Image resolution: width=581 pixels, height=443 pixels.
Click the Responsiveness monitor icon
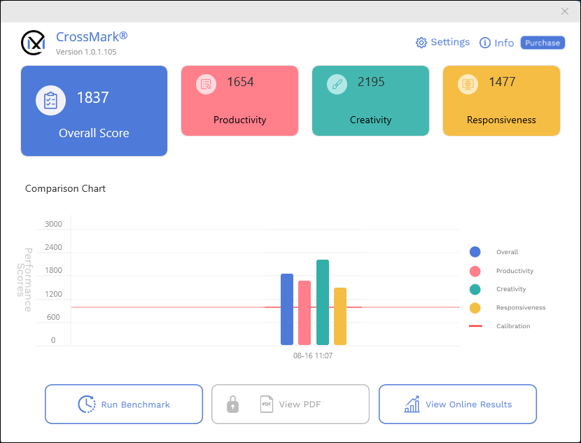468,85
